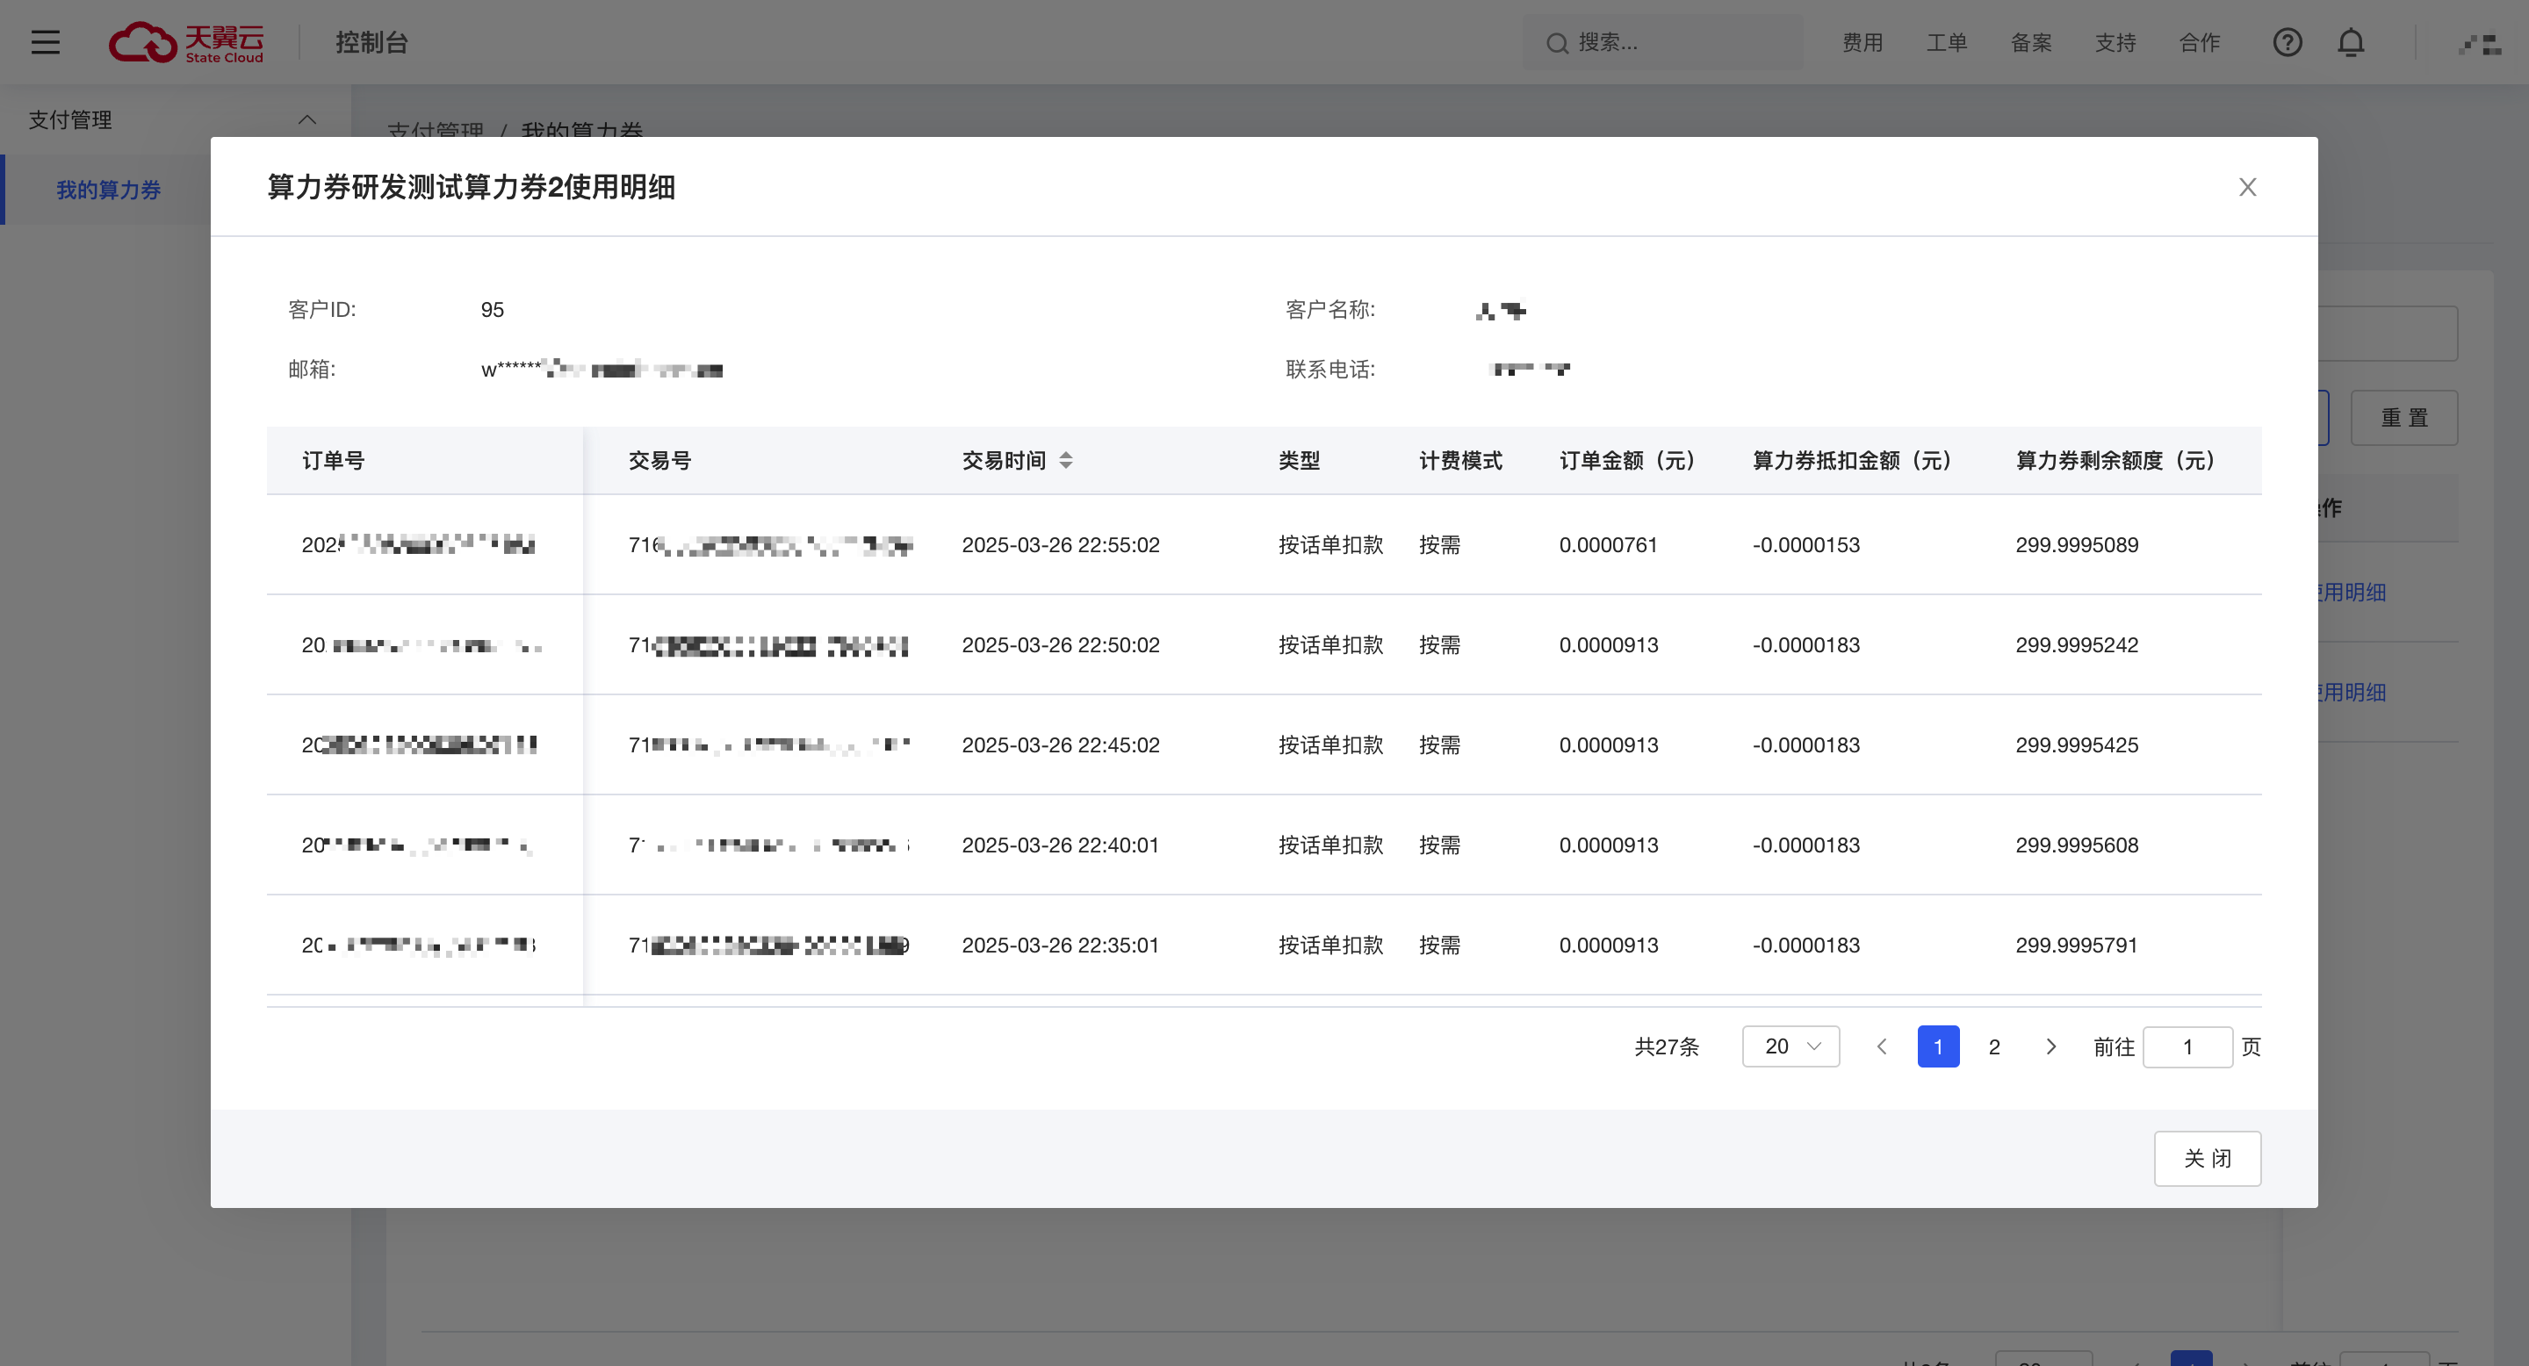Click the remaining balance 299.9995242

tap(2077, 644)
